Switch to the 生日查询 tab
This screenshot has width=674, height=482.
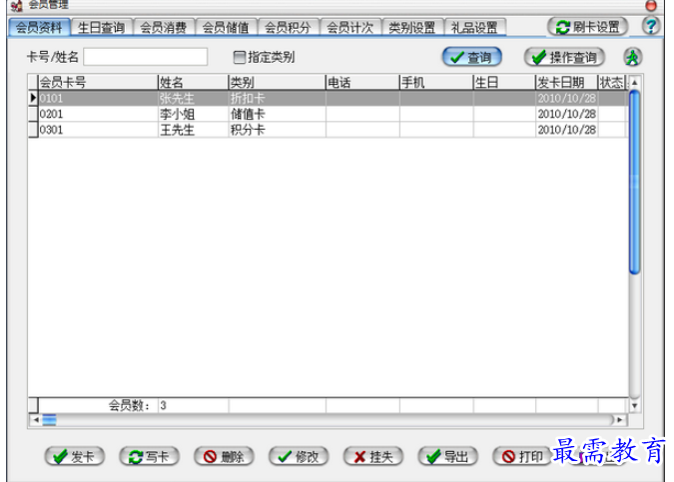[101, 28]
